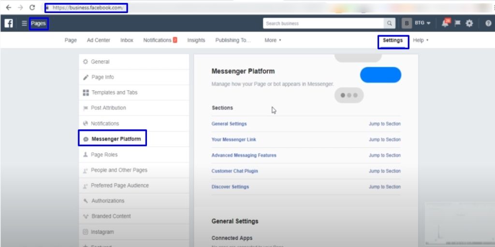This screenshot has height=247, width=495.
Task: Click the chat bubble icon beside Messenger Platform
Action: 86,139
